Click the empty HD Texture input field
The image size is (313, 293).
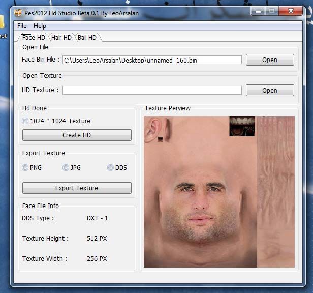coord(152,90)
